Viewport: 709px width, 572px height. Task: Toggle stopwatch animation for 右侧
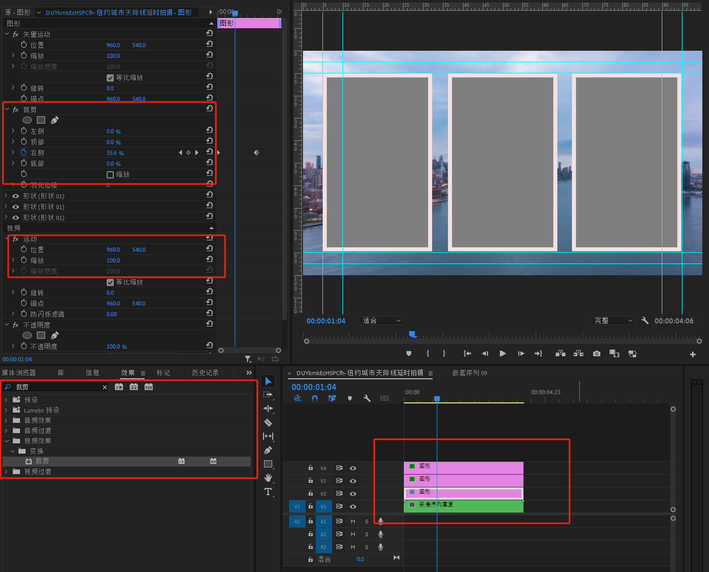coord(24,152)
